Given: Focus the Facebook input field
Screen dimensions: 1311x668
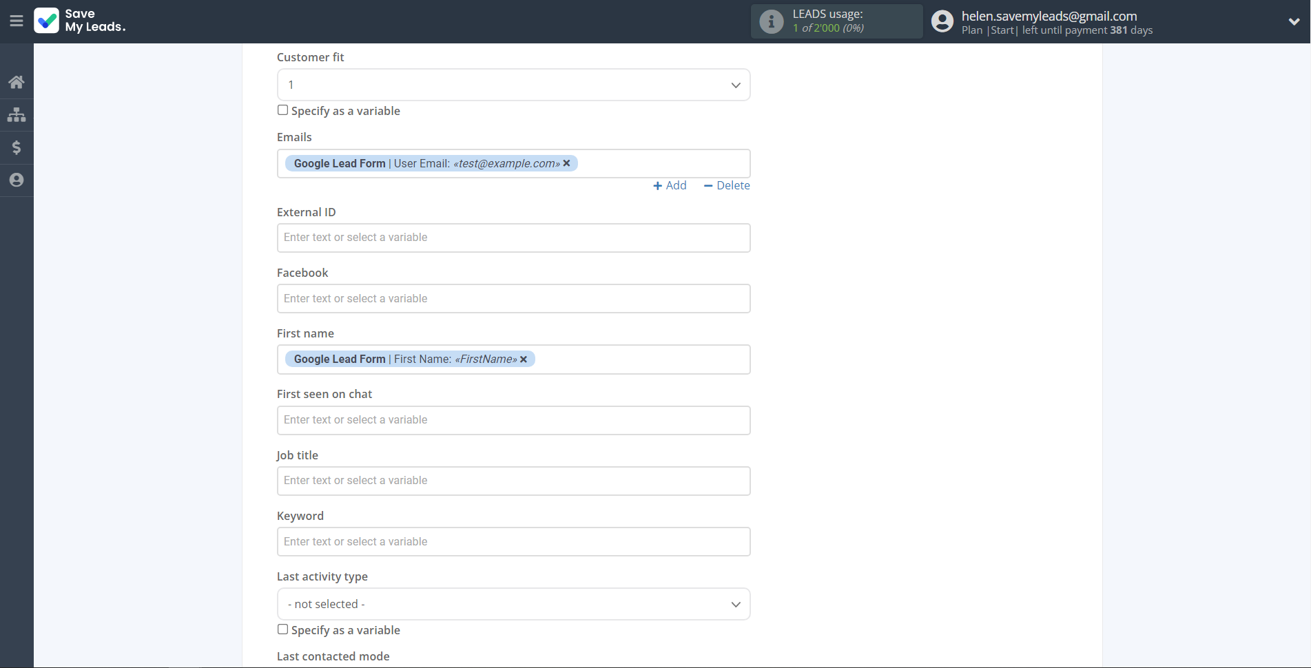Looking at the screenshot, I should (513, 298).
